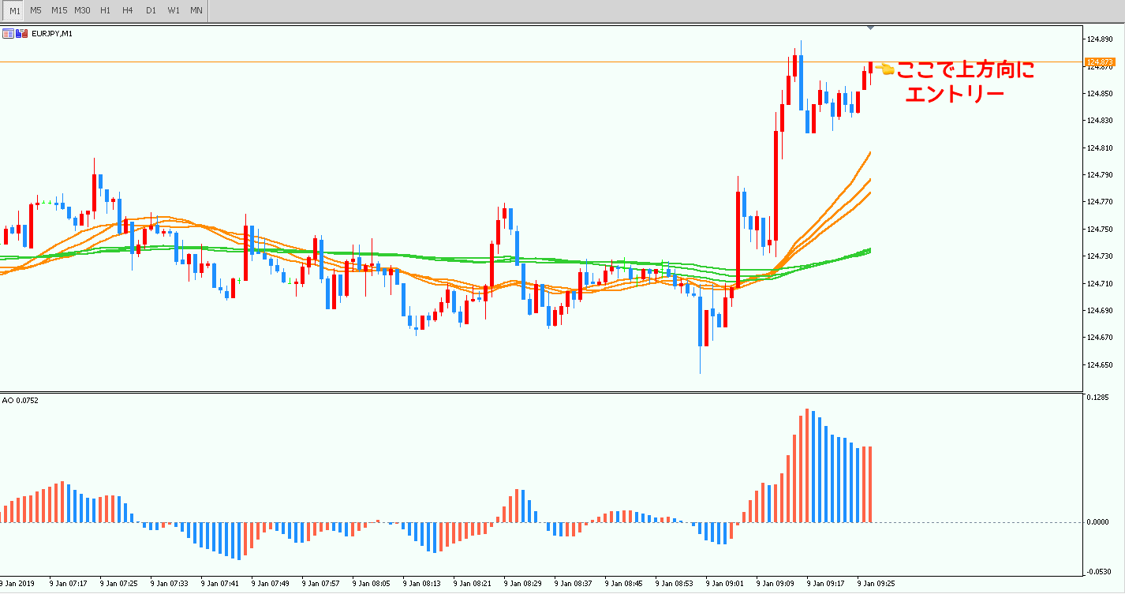
Task: Click the 9 Jan 09:01 time label
Action: pyautogui.click(x=725, y=585)
